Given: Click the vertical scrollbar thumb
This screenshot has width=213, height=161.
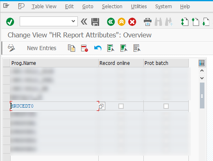Looking at the screenshot, I should pyautogui.click(x=202, y=95).
